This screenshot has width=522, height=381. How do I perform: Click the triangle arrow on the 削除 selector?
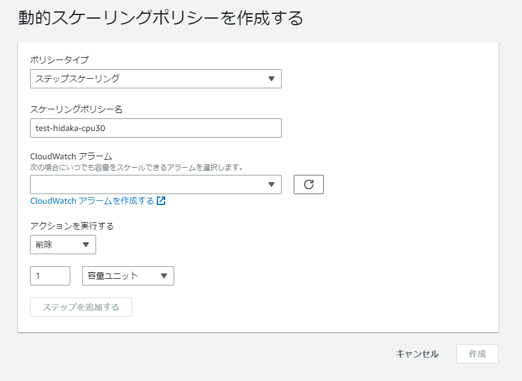click(x=86, y=245)
